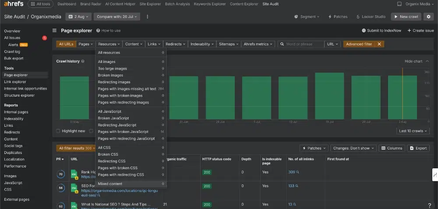Click the All URLs filter button
438x209 pixels.
point(66,44)
